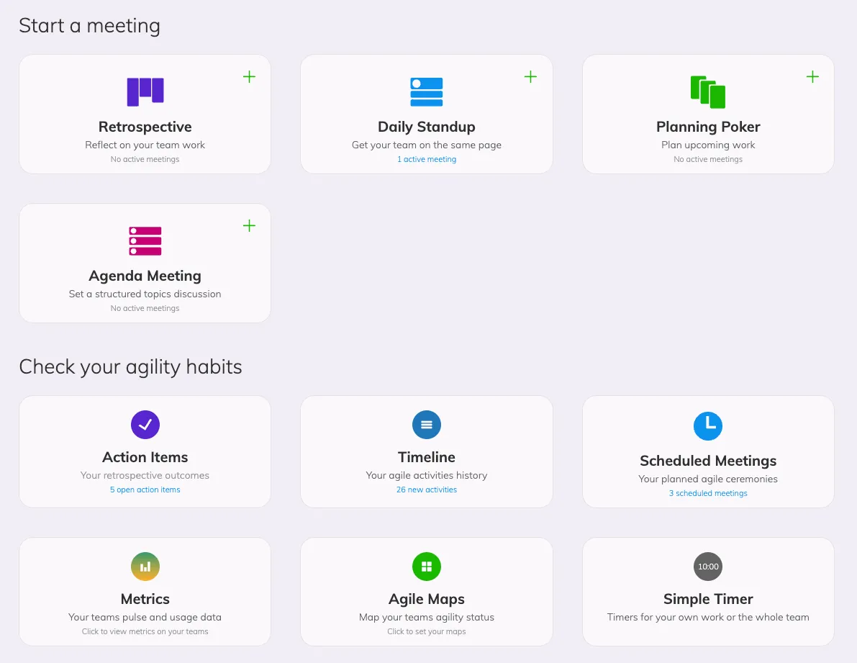This screenshot has width=857, height=663.
Task: View '26 new activities' link
Action: (x=426, y=490)
